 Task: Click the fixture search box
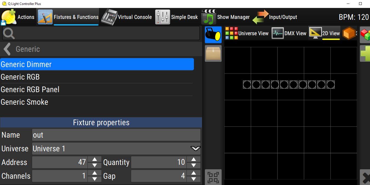tap(101, 33)
